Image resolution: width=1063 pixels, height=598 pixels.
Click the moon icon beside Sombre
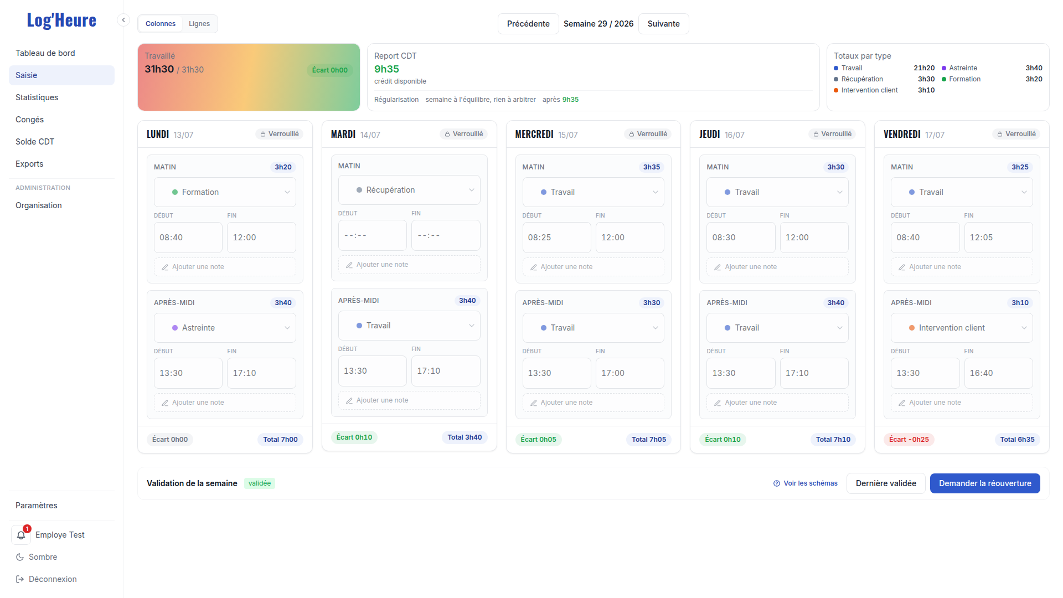(x=20, y=557)
